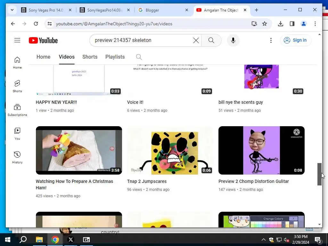Open bill nye the scents guy video
Viewport: 328px width, 246px height.
tap(241, 102)
